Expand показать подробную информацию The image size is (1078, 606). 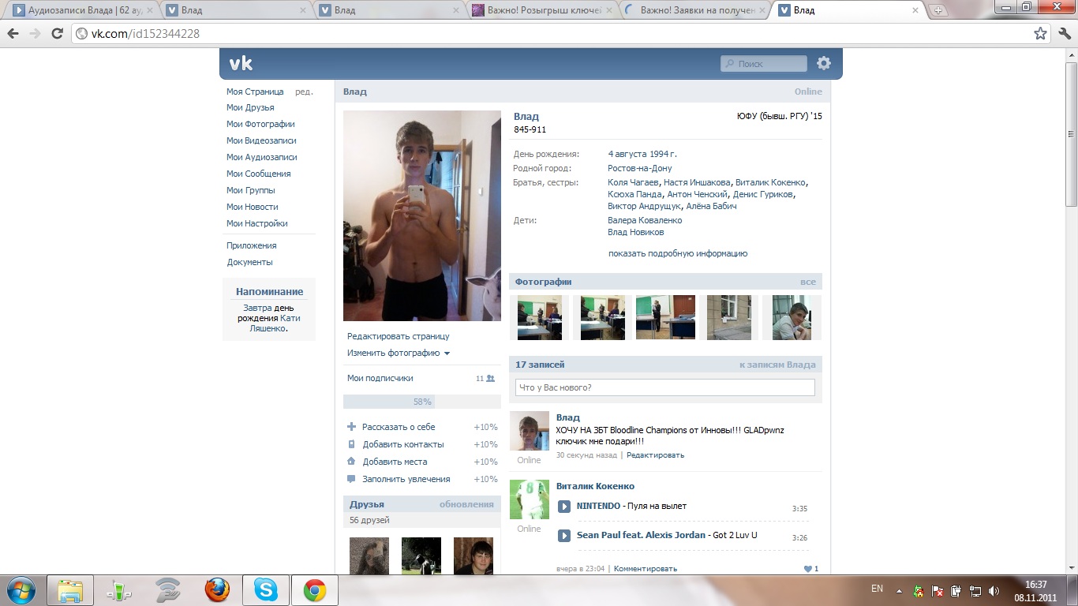(677, 254)
